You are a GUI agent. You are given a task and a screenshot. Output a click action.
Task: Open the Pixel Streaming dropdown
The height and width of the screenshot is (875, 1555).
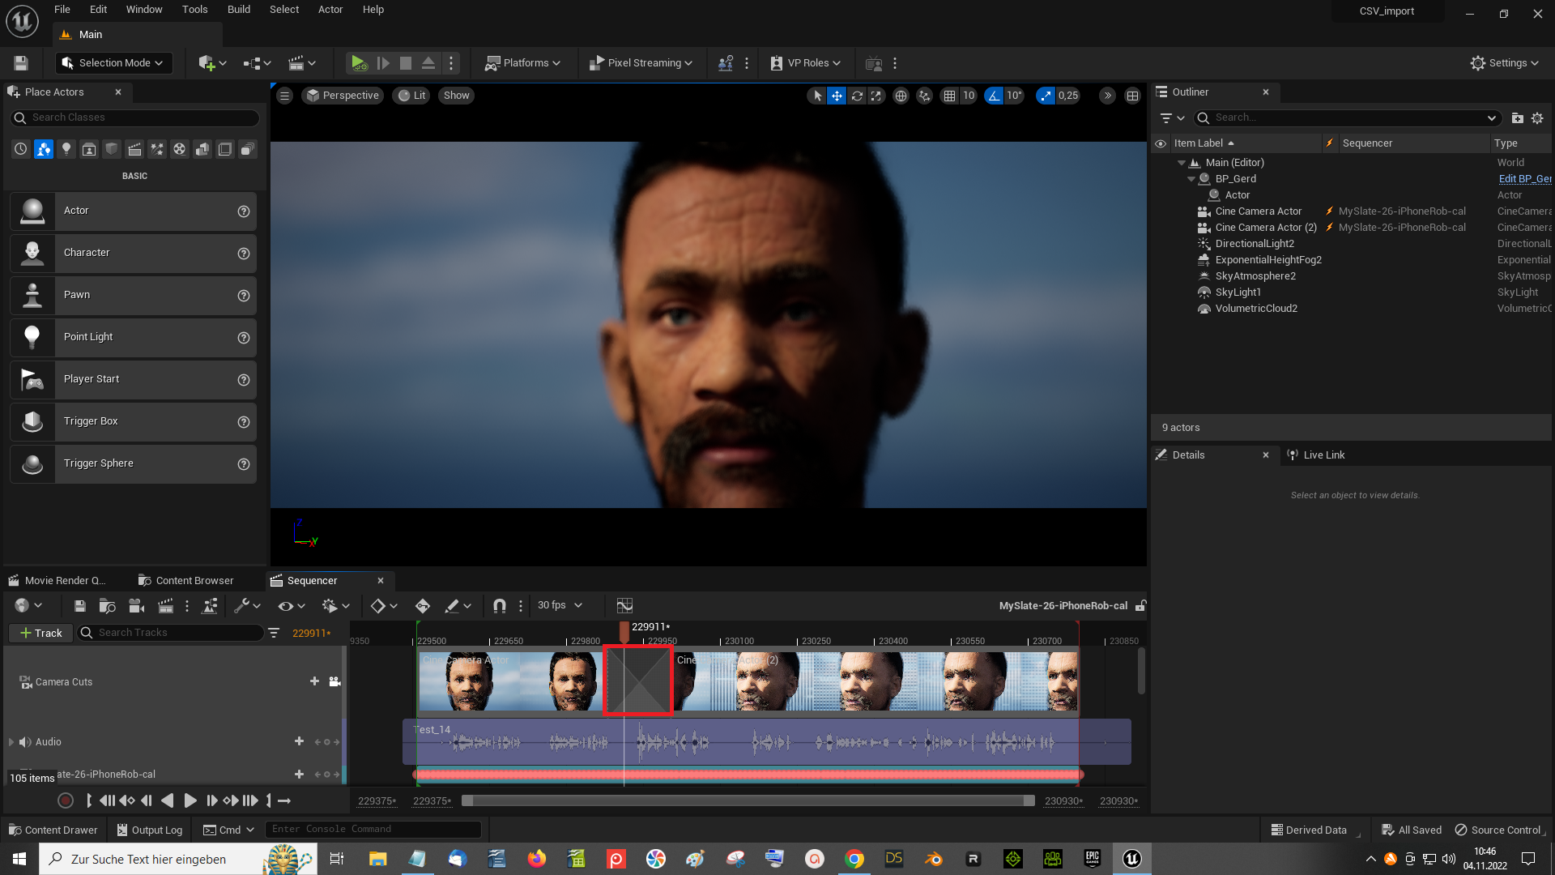(x=641, y=63)
